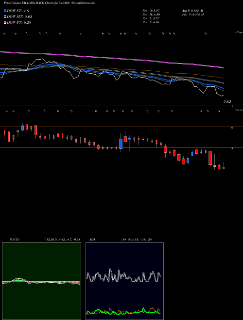The image size is (243, 320).
Task: Click the ADX (14 day) values text
Action: tap(137, 240)
